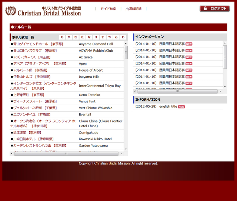Open the ヴィーナスフォート hotel link
Image resolution: width=237 pixels, height=201 pixels.
(x=27, y=101)
